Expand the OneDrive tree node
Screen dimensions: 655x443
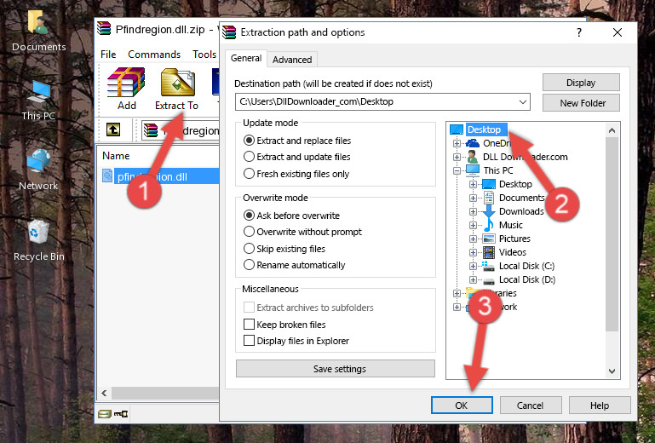457,143
